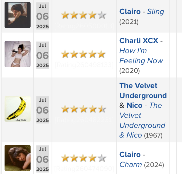Click the Clairo artist link beside Sling
The image size is (182, 174).
pos(130,12)
